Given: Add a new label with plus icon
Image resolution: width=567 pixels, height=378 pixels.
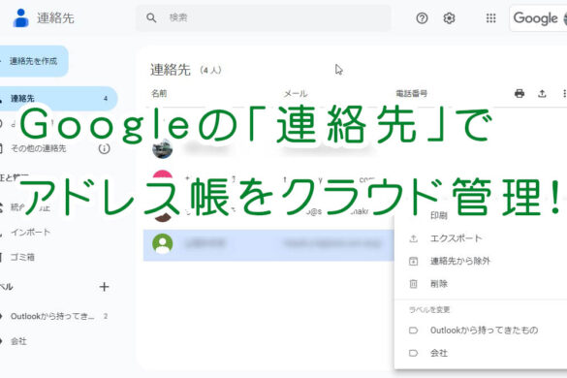Looking at the screenshot, I should coord(104,287).
